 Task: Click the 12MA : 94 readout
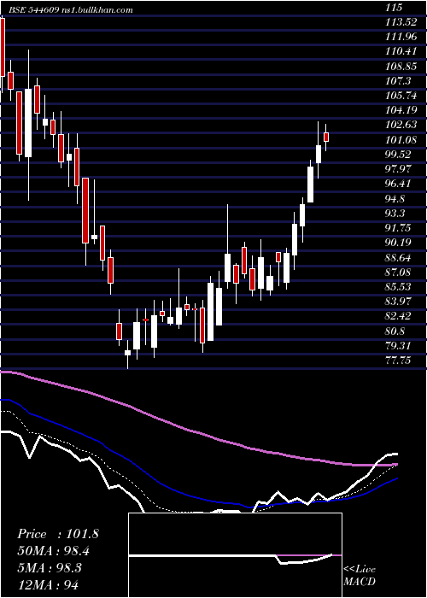point(49,585)
